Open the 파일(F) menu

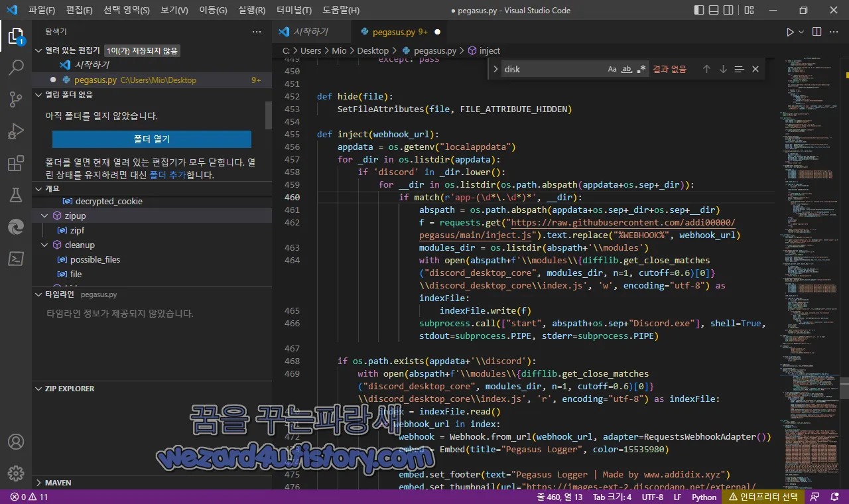(42, 11)
